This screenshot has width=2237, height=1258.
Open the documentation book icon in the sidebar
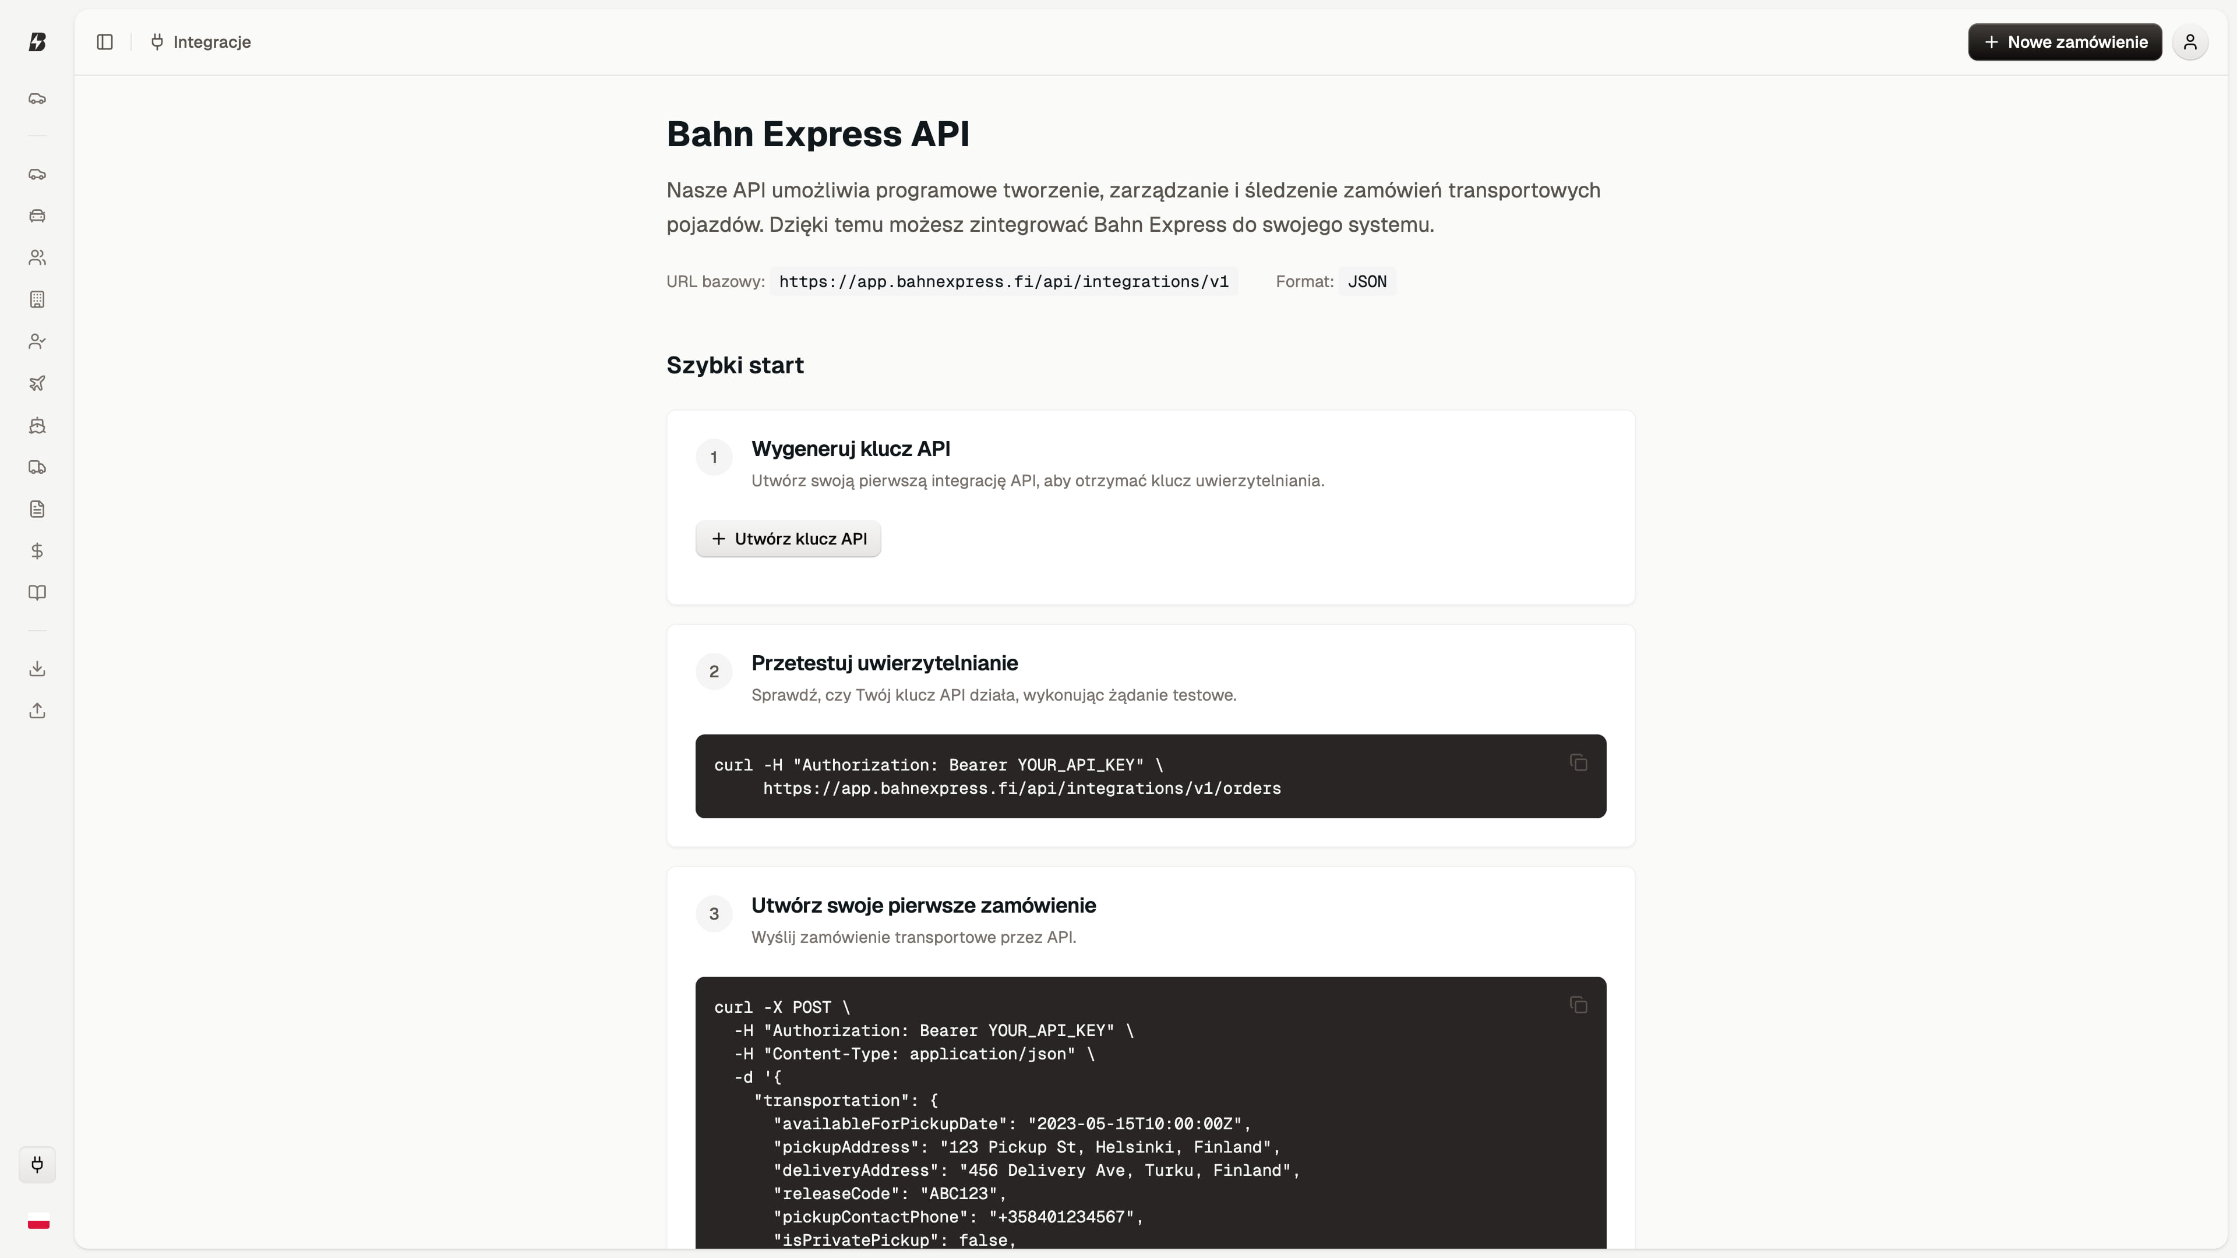point(37,593)
